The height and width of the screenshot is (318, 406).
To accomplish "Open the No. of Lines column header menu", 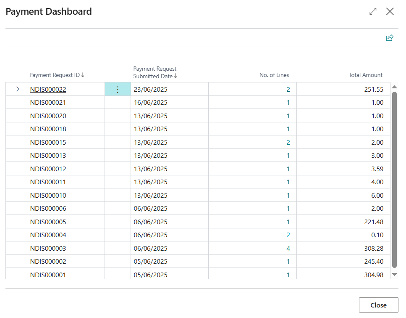I will [274, 75].
